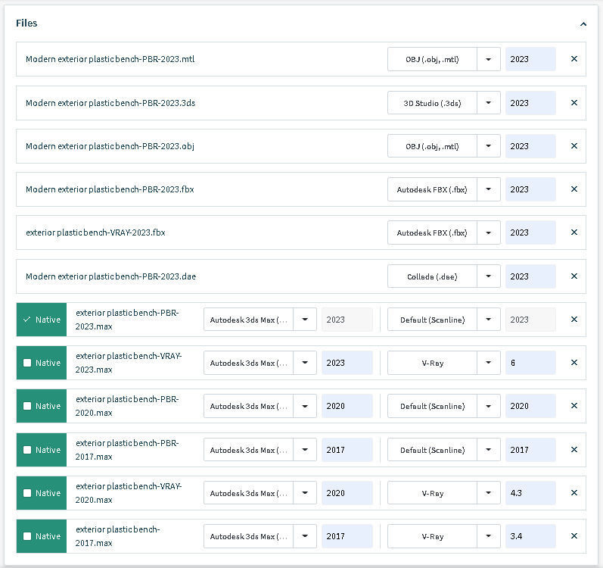Remove the PBR-2023.mtl file with X icon
This screenshot has height=568, width=603.
point(574,59)
